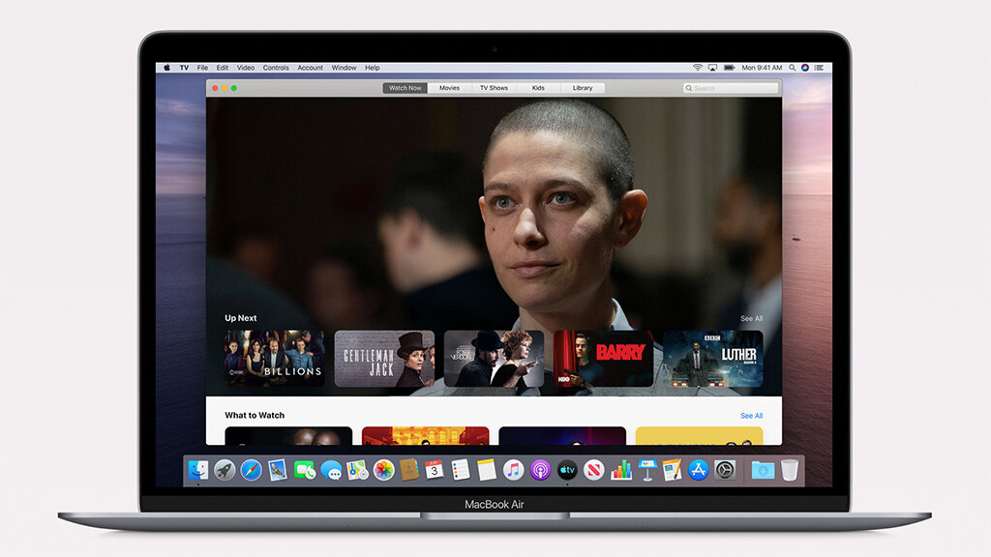Open the Trash in the dock
This screenshot has height=557, width=991.
tap(790, 470)
